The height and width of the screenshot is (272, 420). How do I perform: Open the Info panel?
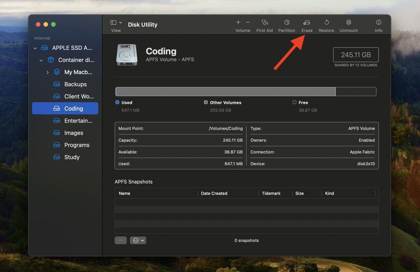[x=379, y=23]
